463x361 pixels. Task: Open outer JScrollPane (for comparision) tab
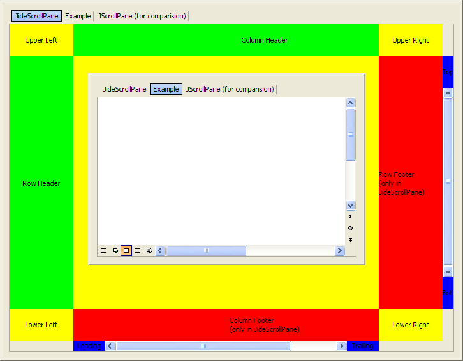[142, 16]
